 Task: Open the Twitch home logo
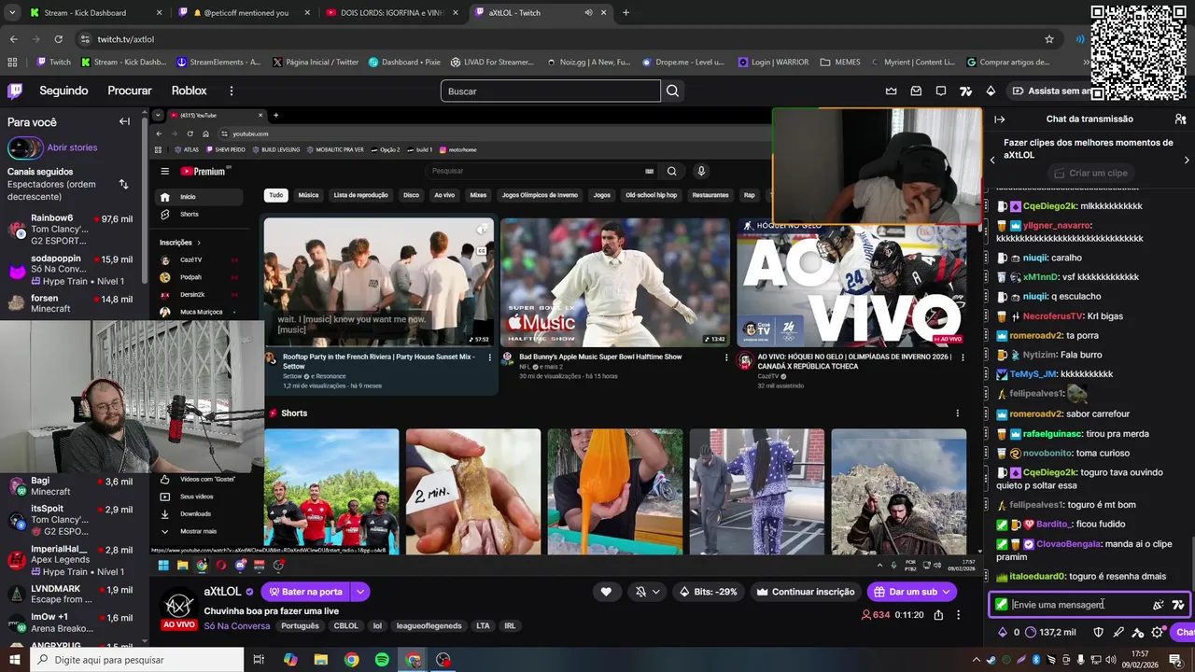click(15, 91)
